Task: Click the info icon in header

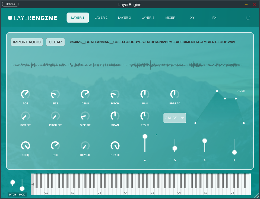Action: coord(248,18)
